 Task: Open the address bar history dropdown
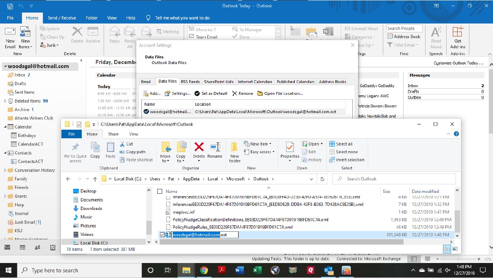click(x=311, y=179)
